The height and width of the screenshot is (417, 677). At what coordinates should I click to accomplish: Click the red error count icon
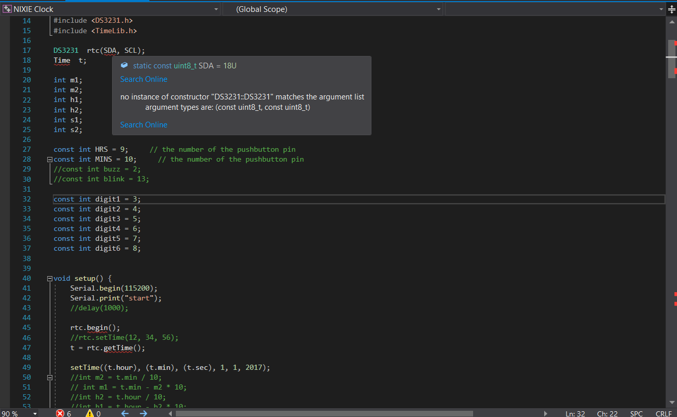pyautogui.click(x=60, y=413)
